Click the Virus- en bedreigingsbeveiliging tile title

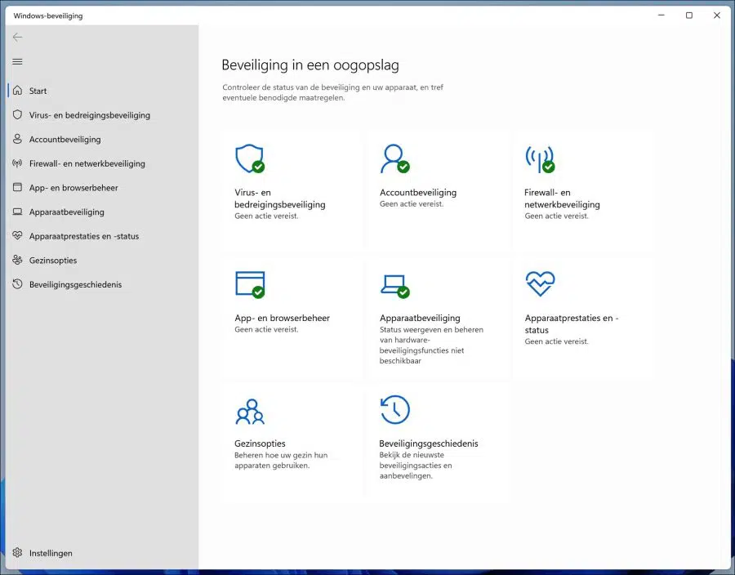(x=280, y=198)
